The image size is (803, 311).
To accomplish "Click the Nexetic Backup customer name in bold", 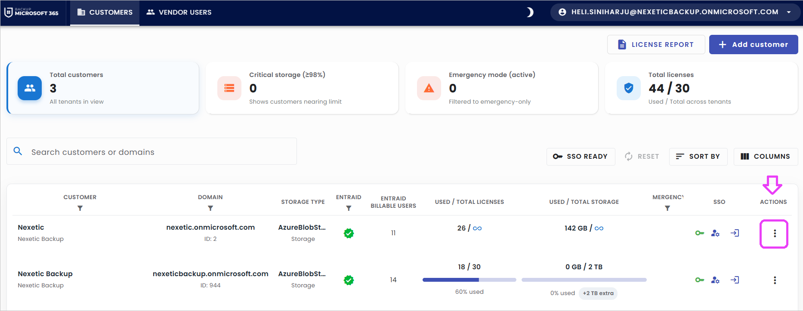I will (45, 274).
